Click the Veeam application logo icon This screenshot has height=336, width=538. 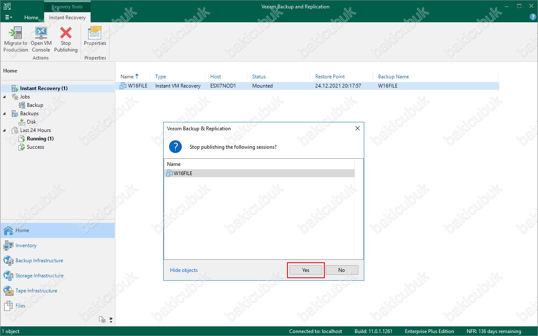7,6
